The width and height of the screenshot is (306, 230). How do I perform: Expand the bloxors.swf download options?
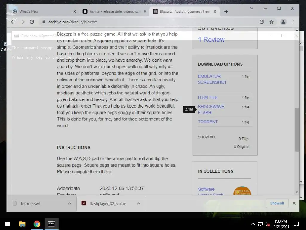[69, 203]
